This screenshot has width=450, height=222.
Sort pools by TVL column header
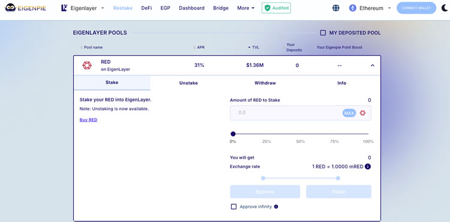click(254, 47)
